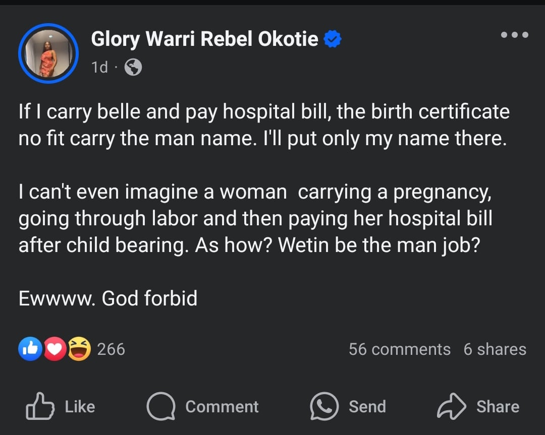Tap the Share arrow icon
The width and height of the screenshot is (545, 435).
pyautogui.click(x=451, y=406)
